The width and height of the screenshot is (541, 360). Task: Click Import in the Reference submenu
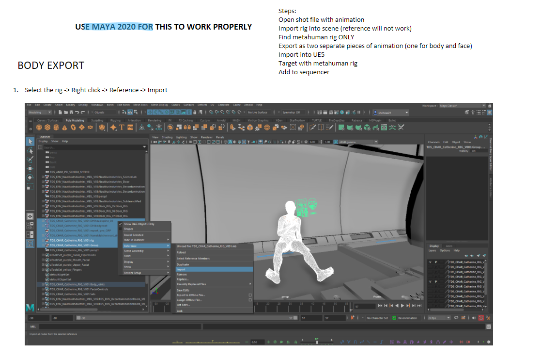point(214,269)
